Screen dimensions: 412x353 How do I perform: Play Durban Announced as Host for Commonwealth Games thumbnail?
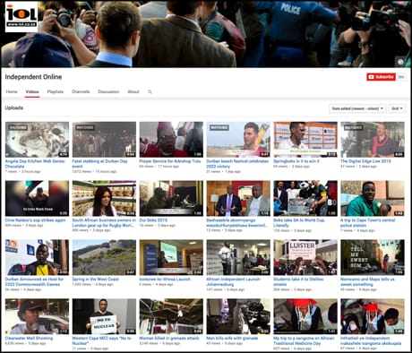[37, 257]
